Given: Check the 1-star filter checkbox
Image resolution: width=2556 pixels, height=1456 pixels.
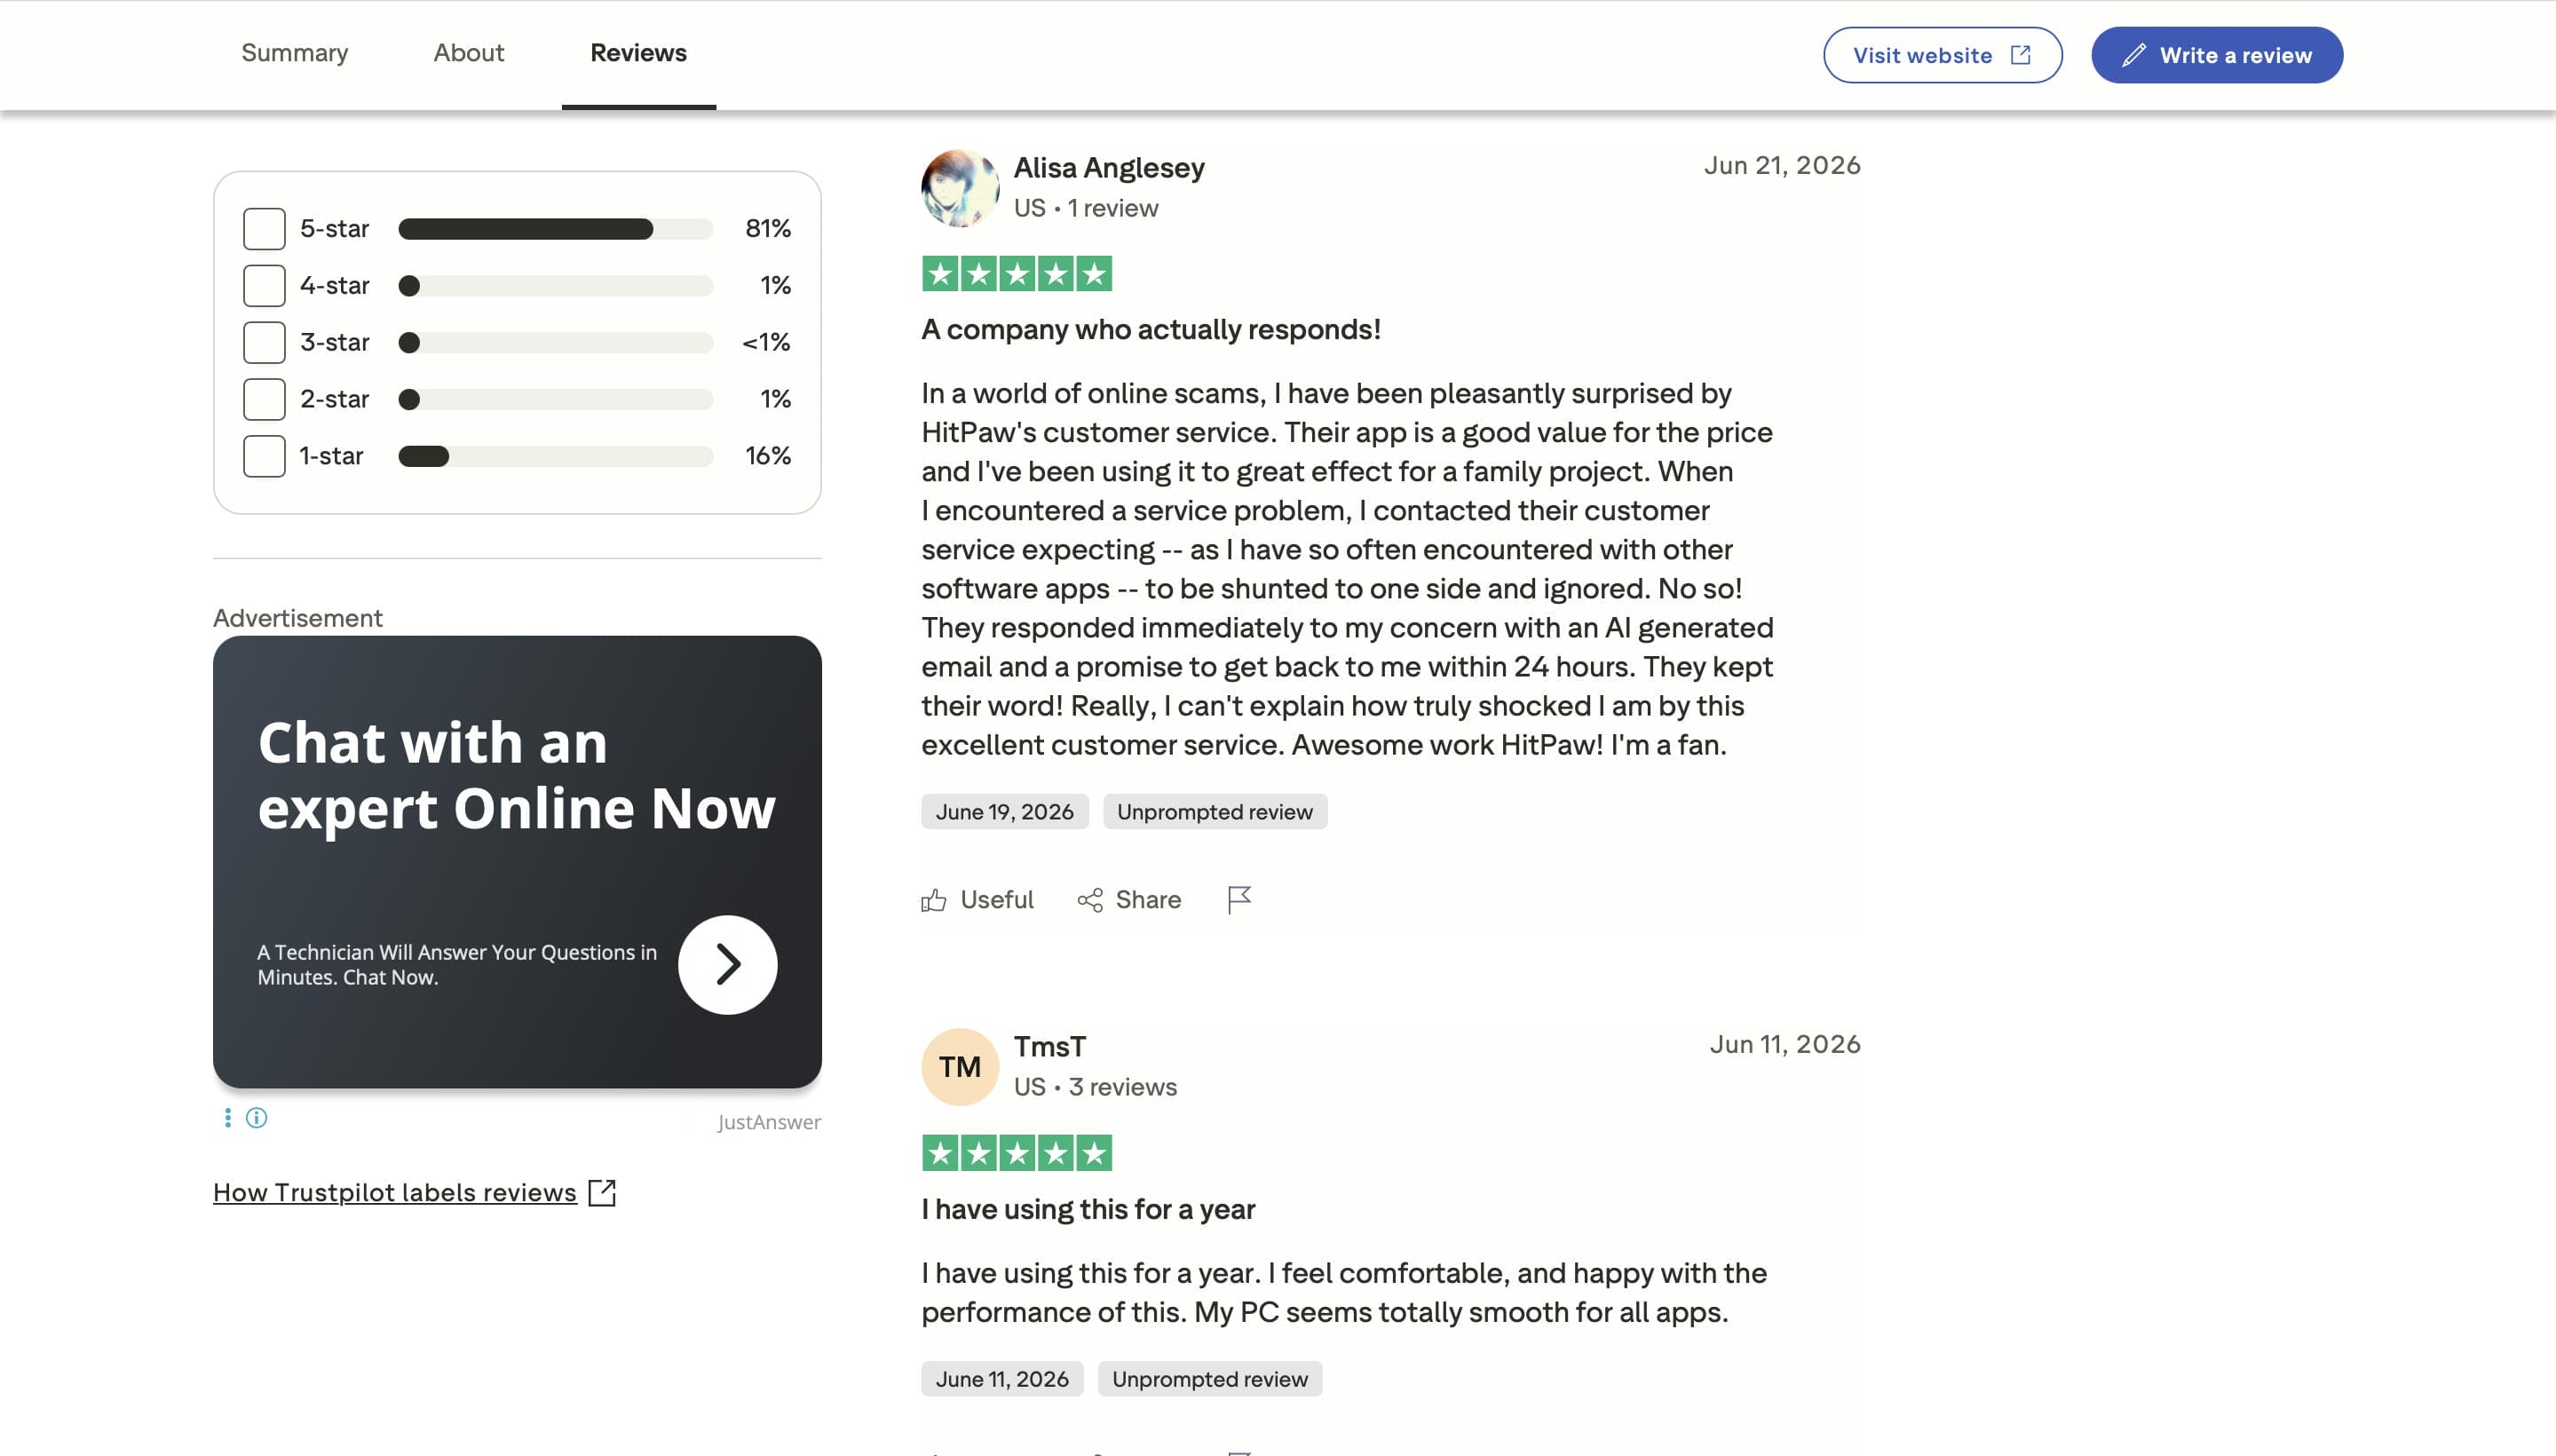Looking at the screenshot, I should [264, 456].
